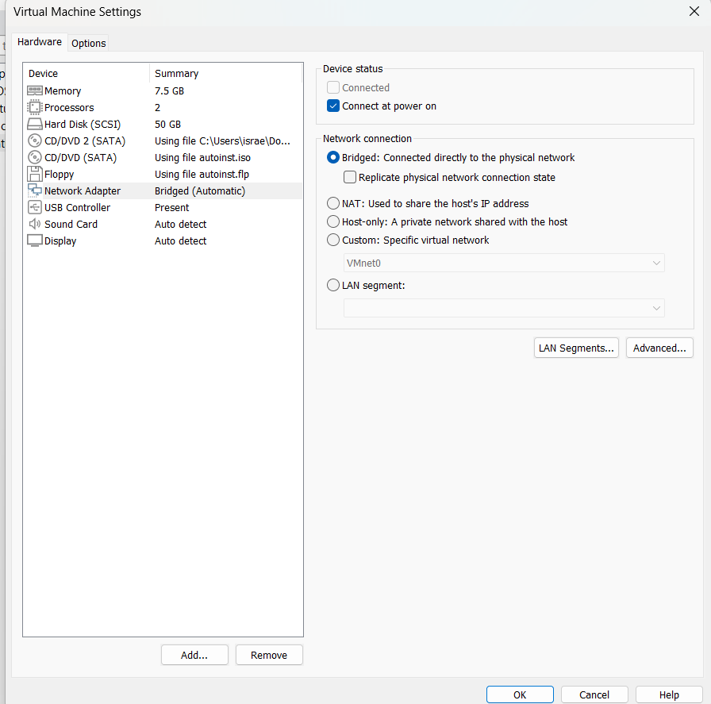Click the USB Controller icon
The height and width of the screenshot is (704, 711).
tap(35, 207)
